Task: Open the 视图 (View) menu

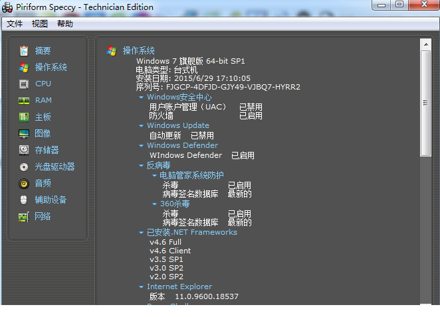Action: coord(40,24)
